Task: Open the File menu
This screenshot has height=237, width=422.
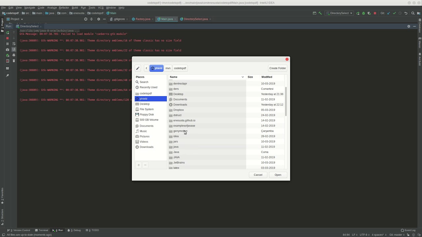Action: tap(3, 8)
